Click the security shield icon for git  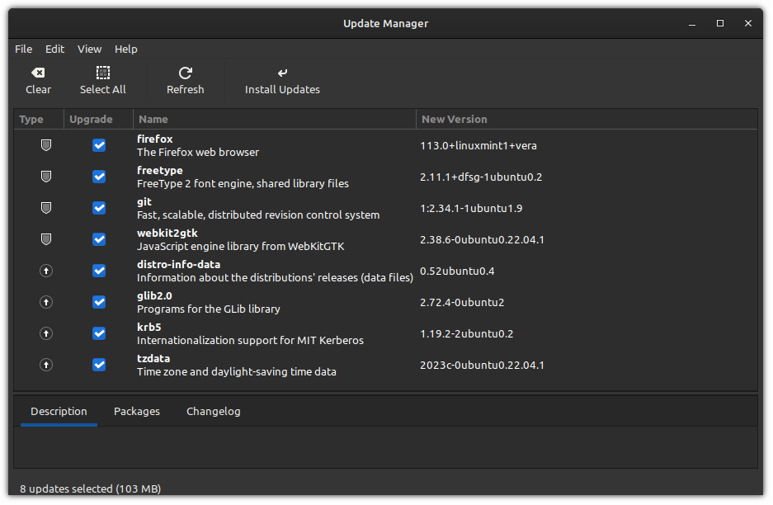click(46, 208)
